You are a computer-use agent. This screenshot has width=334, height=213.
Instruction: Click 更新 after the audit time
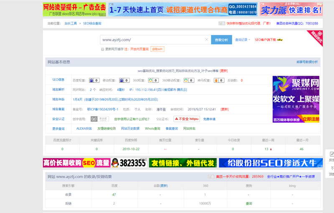click(x=224, y=109)
